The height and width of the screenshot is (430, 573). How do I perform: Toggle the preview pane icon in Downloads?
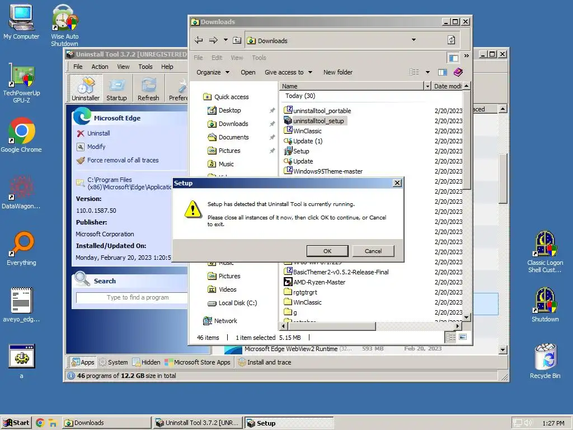tap(443, 72)
